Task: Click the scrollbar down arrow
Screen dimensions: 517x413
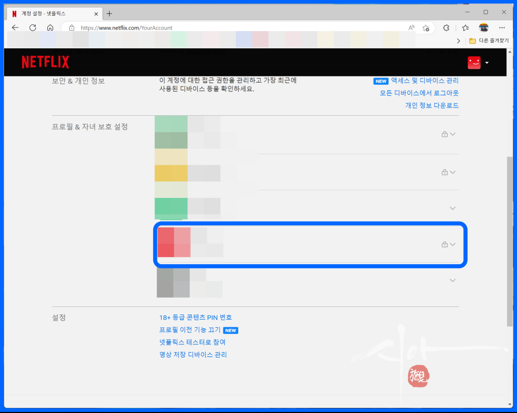Action: click(x=510, y=404)
